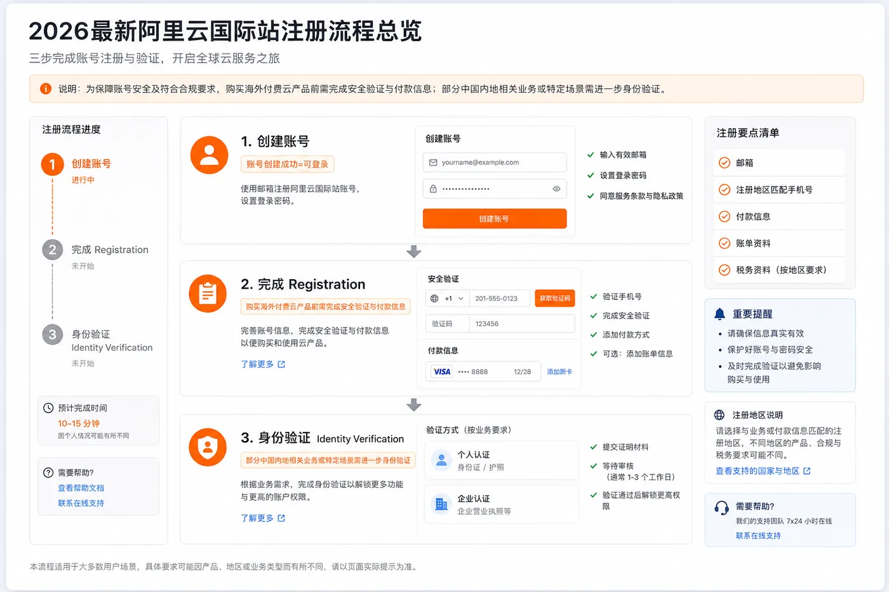The height and width of the screenshot is (592, 889).
Task: Click the 10–15 分钟 estimated time value
Action: pyautogui.click(x=79, y=423)
